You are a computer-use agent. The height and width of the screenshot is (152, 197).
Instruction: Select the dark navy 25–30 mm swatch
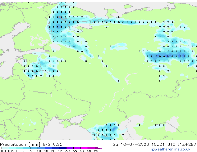[x=63, y=148]
